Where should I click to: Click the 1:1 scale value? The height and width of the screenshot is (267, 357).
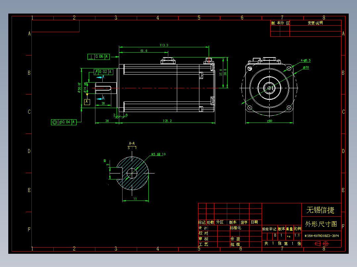point(297,235)
